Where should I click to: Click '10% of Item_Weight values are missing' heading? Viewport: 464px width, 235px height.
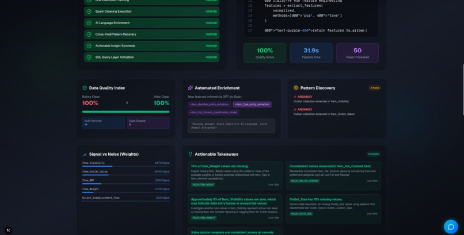[x=220, y=166]
